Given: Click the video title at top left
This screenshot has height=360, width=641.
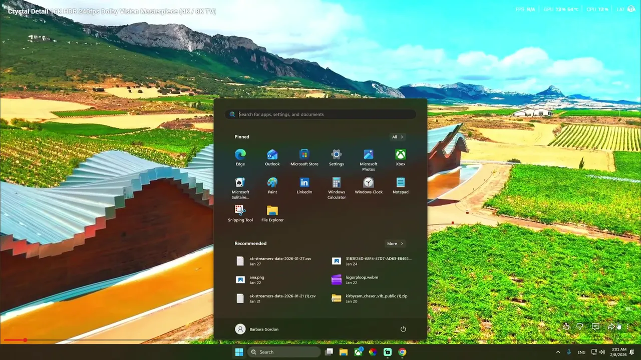Looking at the screenshot, I should tap(112, 11).
